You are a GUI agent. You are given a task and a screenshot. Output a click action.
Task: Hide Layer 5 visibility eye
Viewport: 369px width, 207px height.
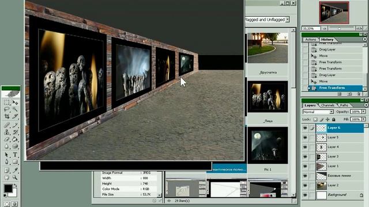pyautogui.click(x=305, y=137)
